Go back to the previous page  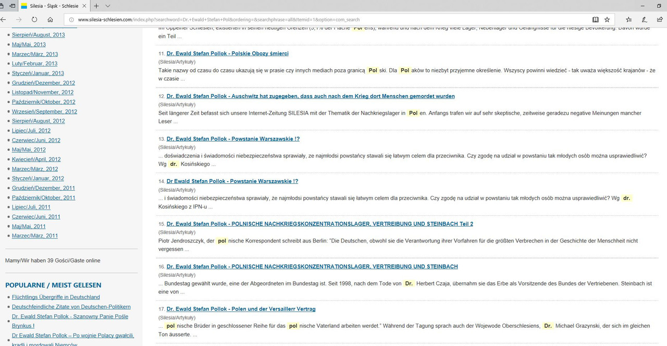coord(3,19)
